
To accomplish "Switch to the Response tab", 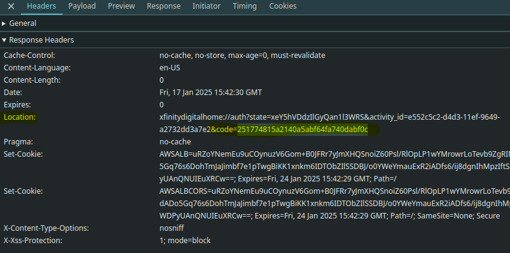I will tap(164, 6).
